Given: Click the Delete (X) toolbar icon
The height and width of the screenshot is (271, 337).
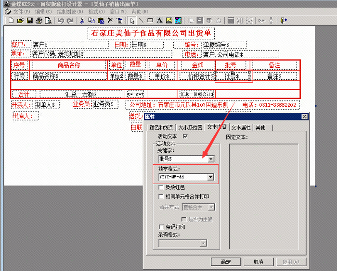Looking at the screenshot, I should (110, 21).
